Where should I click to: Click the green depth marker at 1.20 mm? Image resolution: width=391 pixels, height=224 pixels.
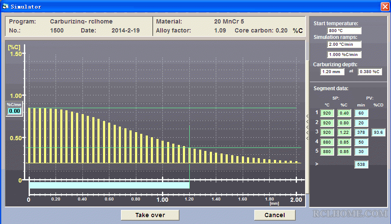point(189,156)
